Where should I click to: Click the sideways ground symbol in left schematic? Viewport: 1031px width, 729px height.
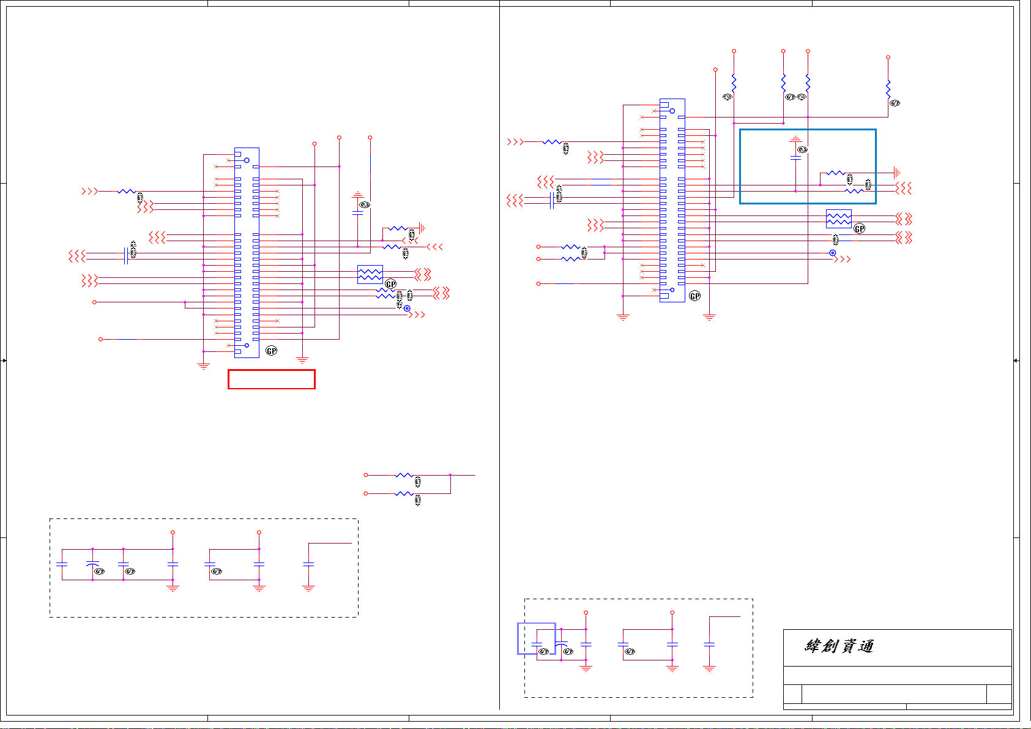click(x=421, y=228)
